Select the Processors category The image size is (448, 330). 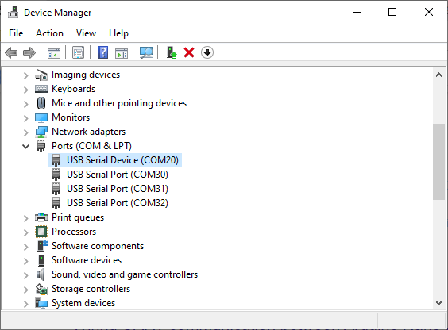click(74, 232)
